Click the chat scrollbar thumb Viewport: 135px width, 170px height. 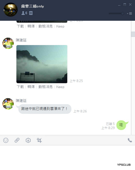tap(133, 34)
